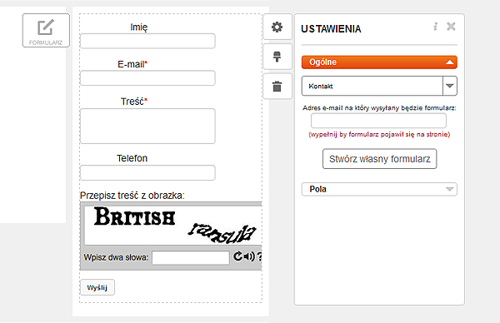Focus the Telefon input field
The height and width of the screenshot is (323, 500).
coord(147,172)
